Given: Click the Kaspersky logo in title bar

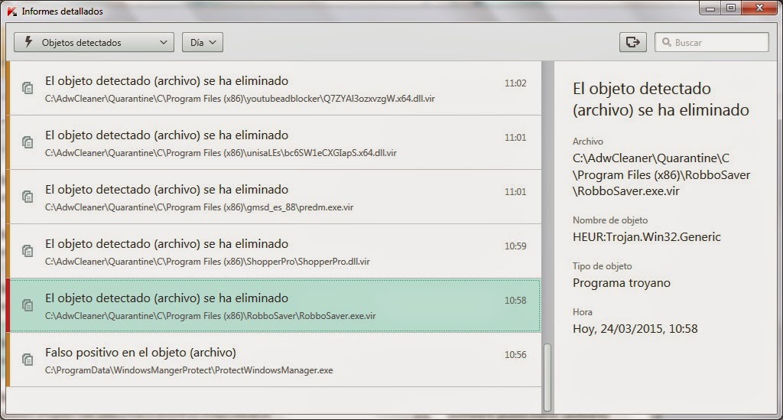Looking at the screenshot, I should coord(11,11).
